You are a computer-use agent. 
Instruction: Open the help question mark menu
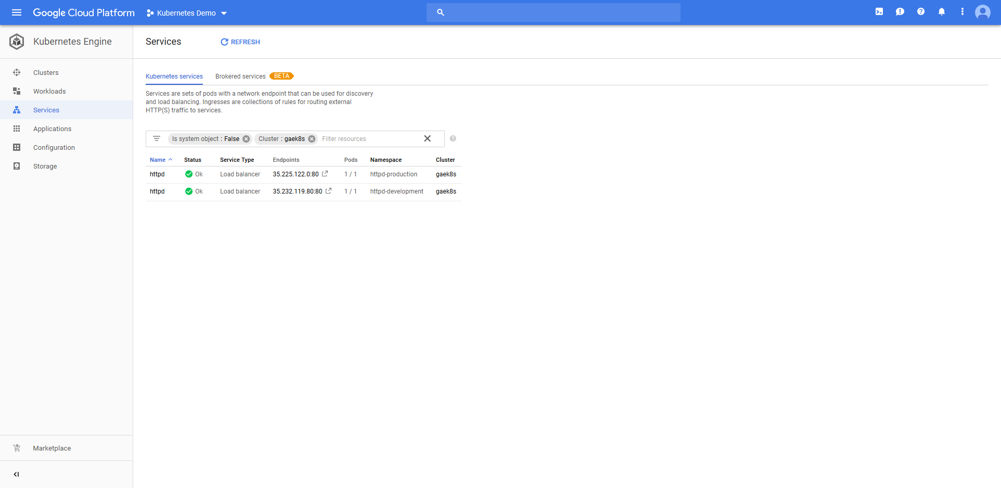coord(921,12)
